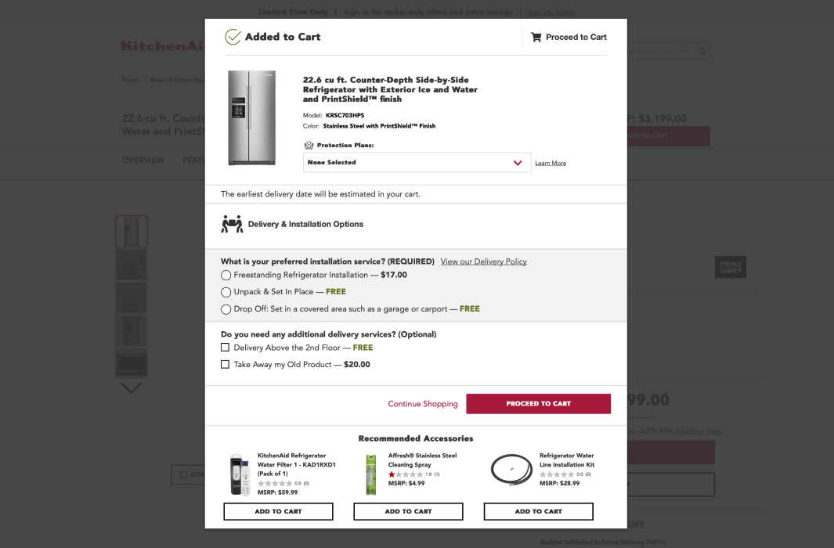834x548 pixels.
Task: Open the View our Delivery Policy link
Action: tap(483, 261)
